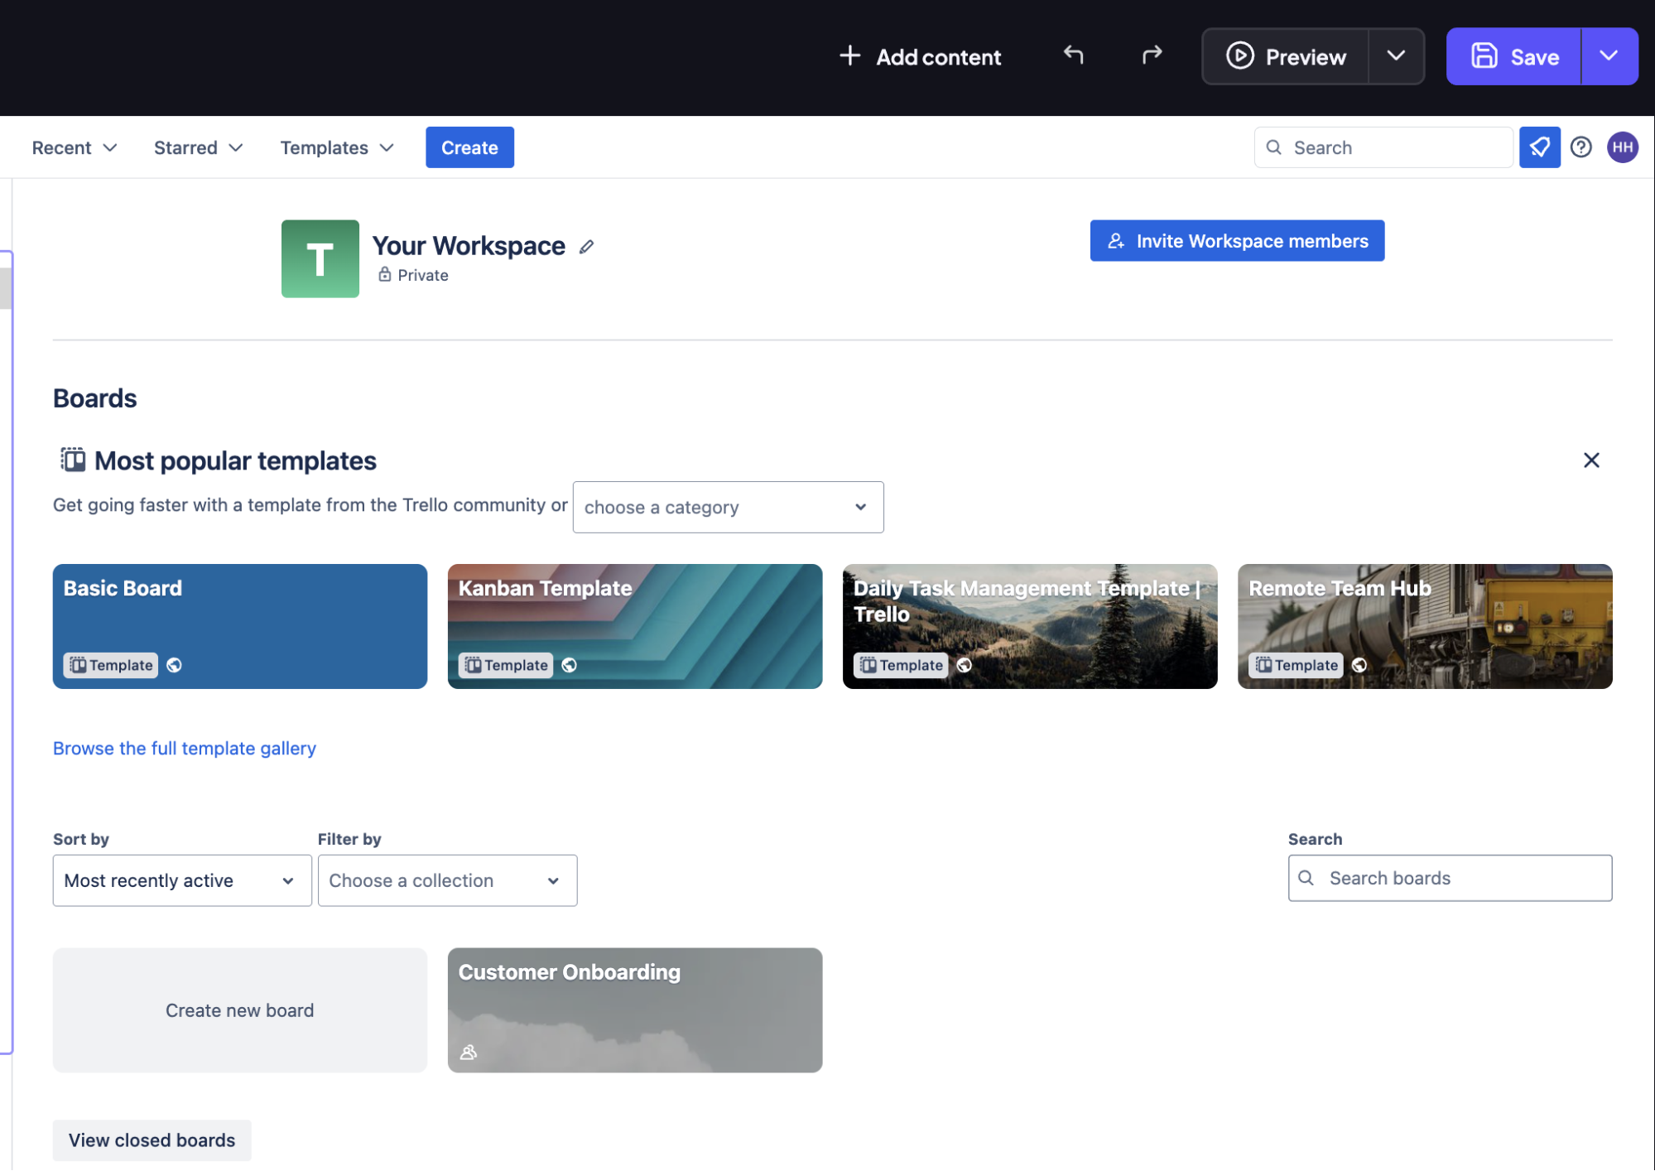
Task: Open the Starred menu
Action: (198, 147)
